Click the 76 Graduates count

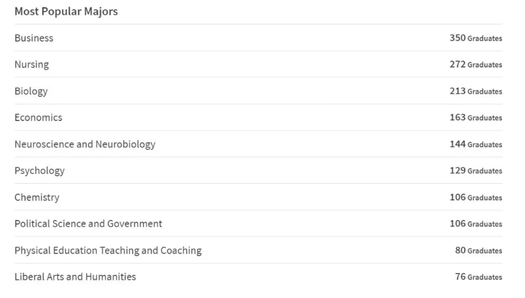(x=478, y=276)
